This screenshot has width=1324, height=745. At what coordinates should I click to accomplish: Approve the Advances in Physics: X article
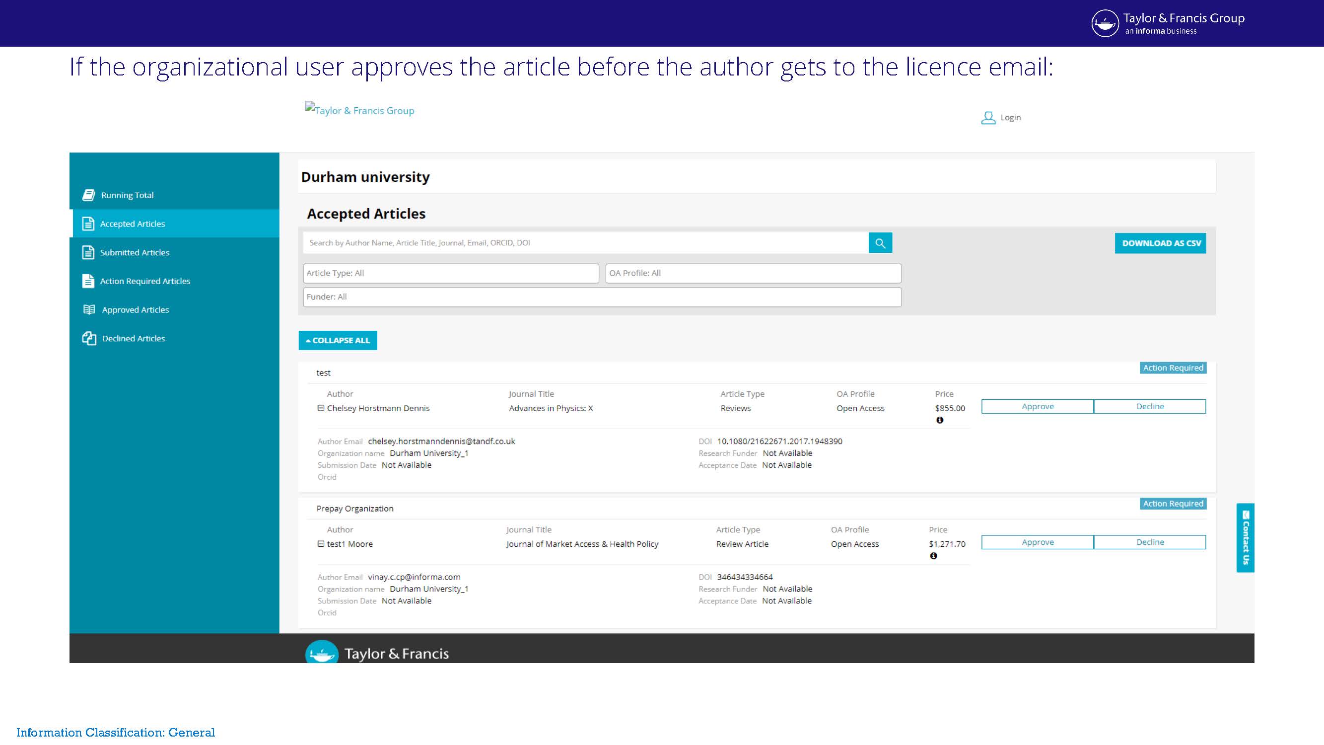pos(1037,407)
